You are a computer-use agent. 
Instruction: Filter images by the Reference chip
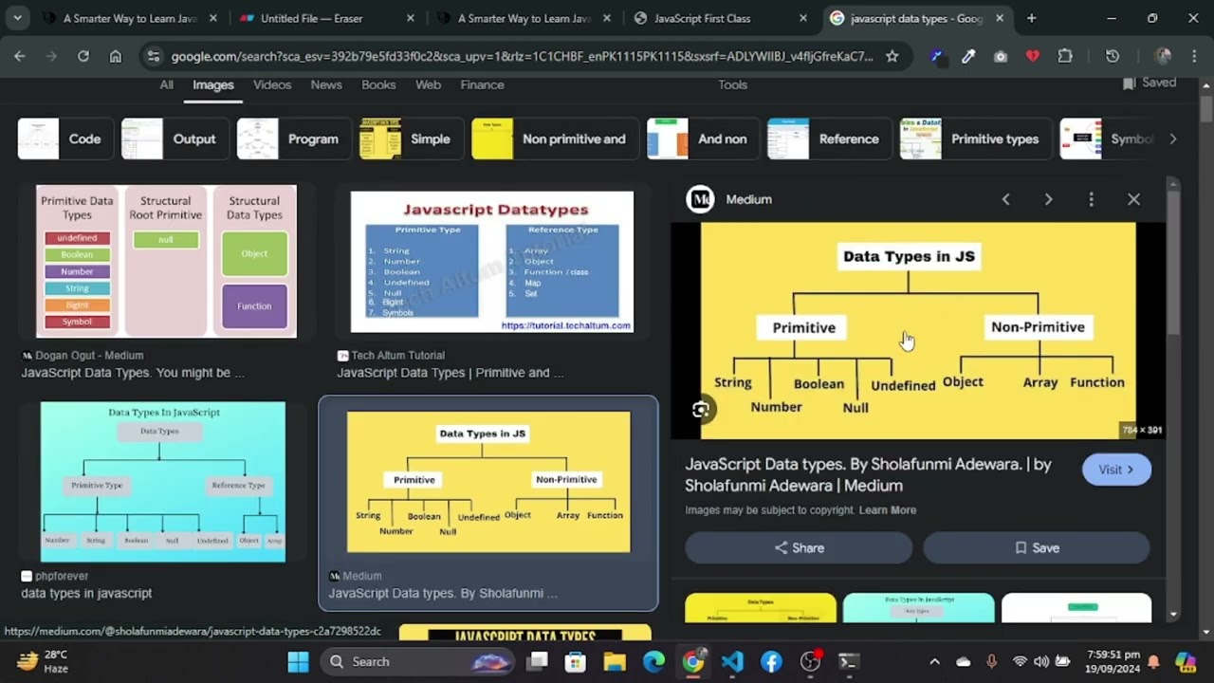pos(830,138)
